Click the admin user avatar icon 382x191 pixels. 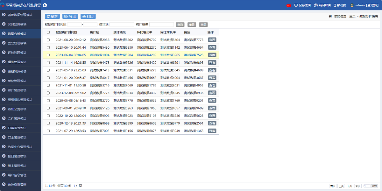(352, 5)
